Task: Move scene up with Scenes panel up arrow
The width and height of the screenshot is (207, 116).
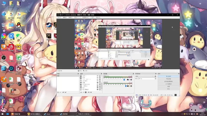Action: pos(63,92)
